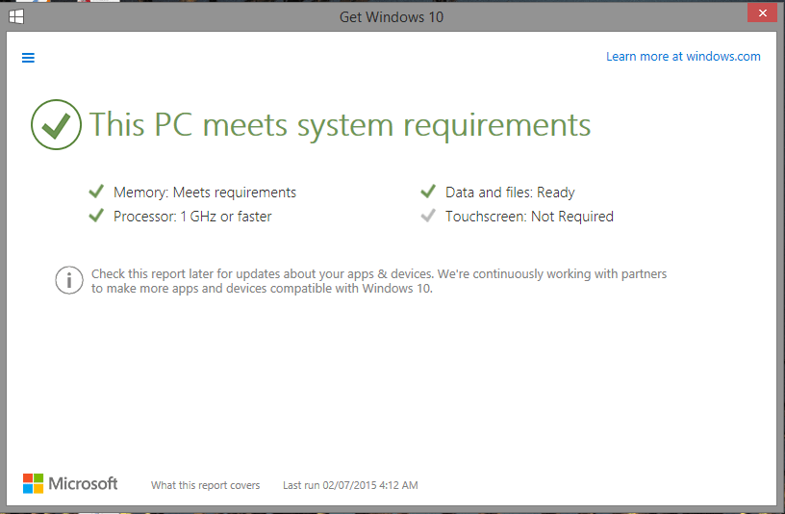Click the Microsoft logo
This screenshot has width=785, height=514.
pos(70,483)
